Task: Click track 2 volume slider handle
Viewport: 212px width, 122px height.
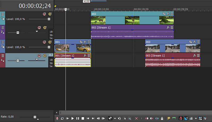Action: click(x=18, y=32)
